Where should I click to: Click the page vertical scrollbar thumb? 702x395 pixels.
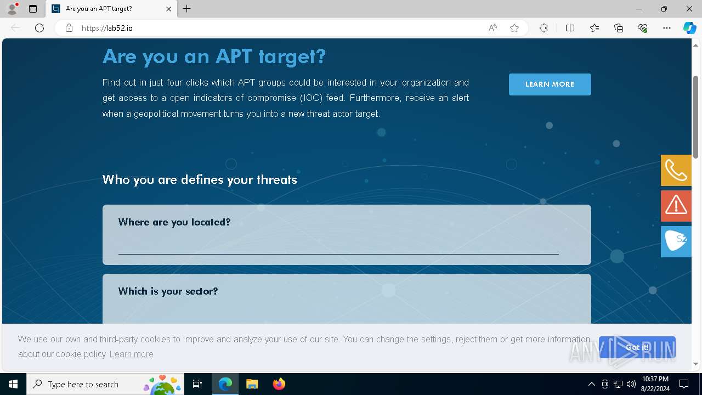coord(696,117)
